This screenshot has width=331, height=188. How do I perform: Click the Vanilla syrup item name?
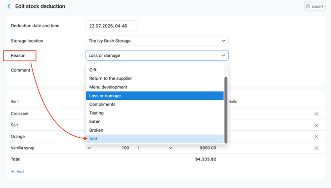pos(23,148)
